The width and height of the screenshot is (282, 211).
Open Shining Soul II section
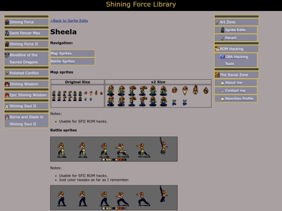[x=23, y=106]
